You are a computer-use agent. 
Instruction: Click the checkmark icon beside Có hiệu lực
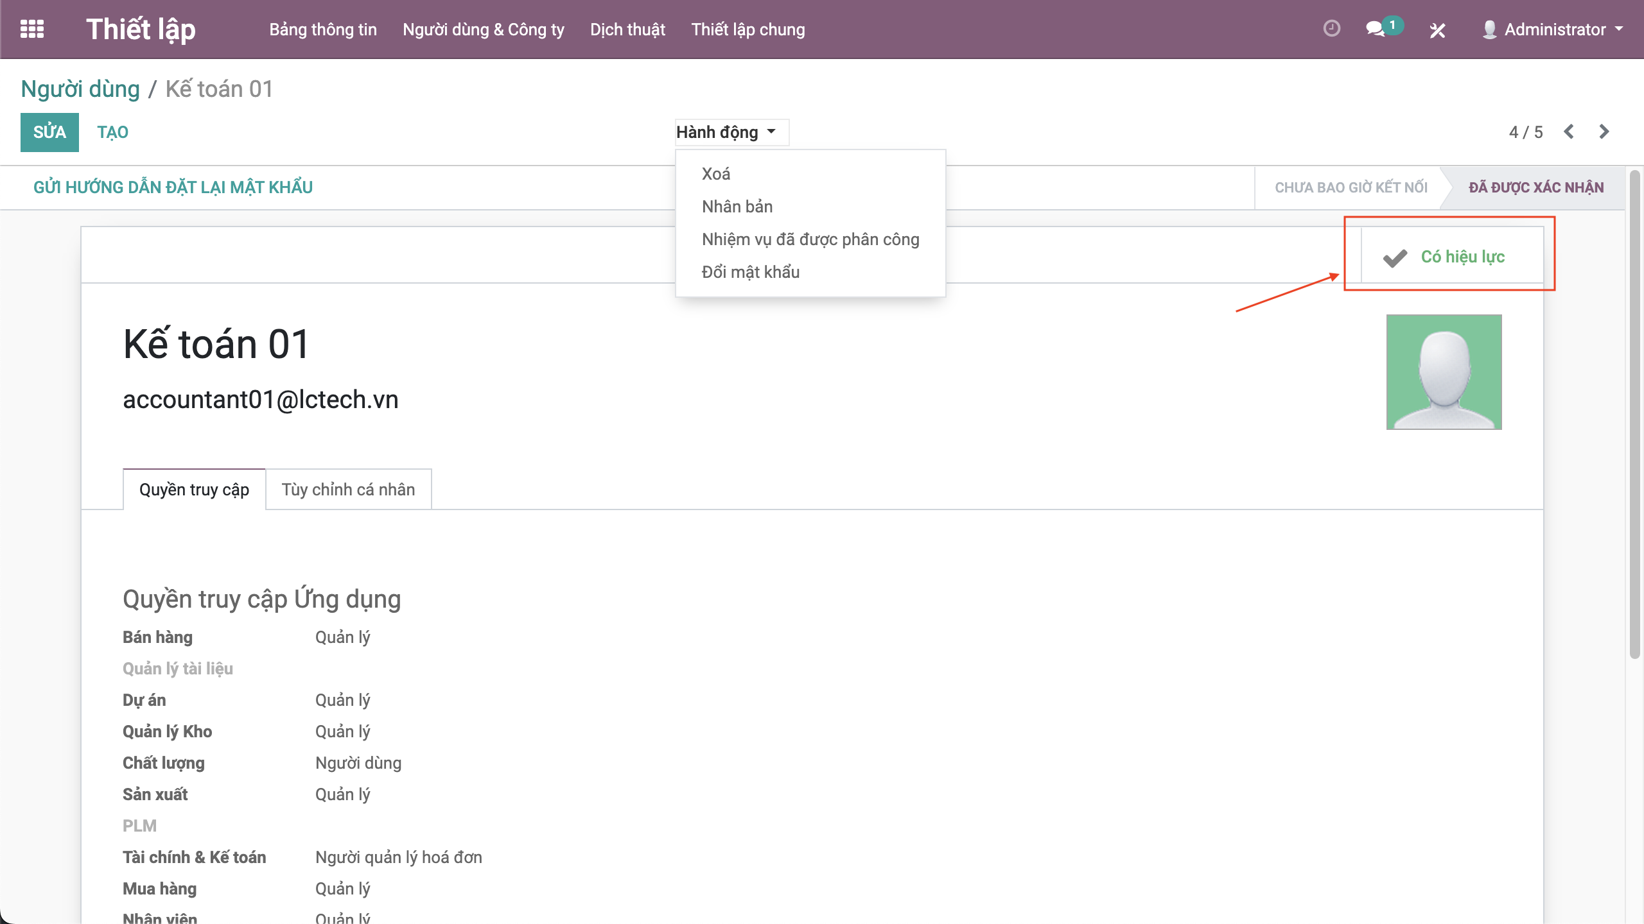1395,257
